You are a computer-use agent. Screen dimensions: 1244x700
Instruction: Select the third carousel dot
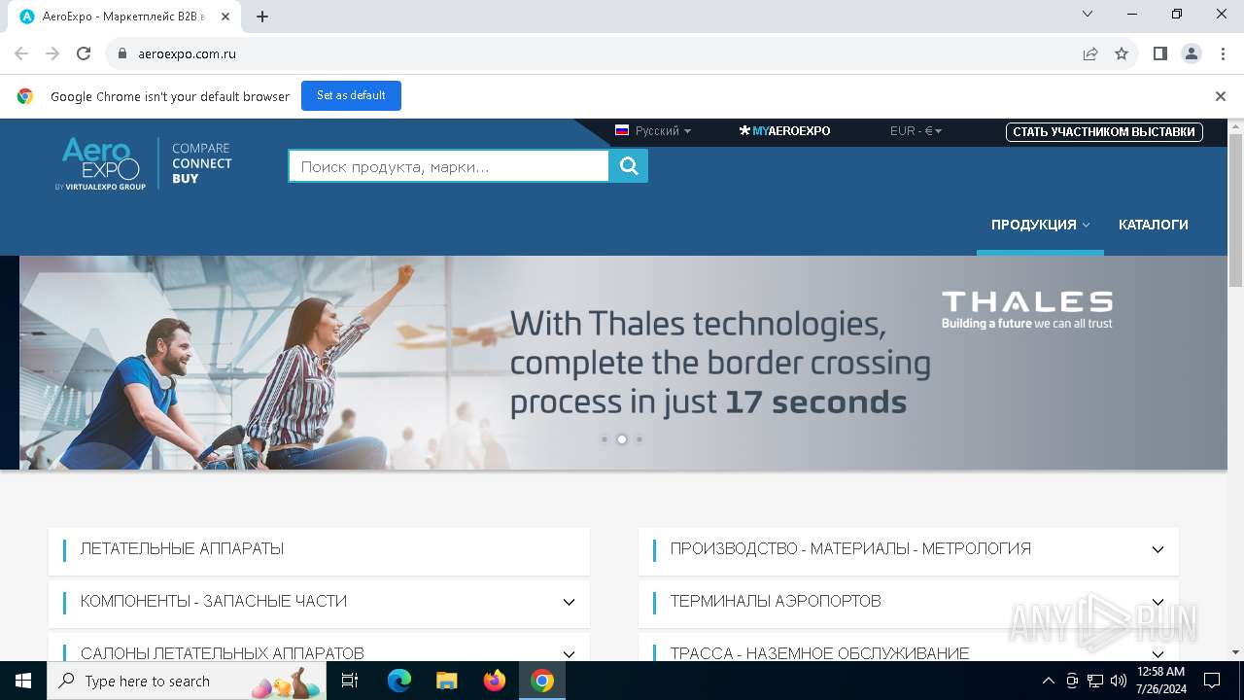coord(639,439)
